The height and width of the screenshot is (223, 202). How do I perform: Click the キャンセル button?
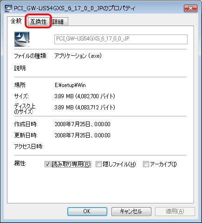(x=131, y=211)
